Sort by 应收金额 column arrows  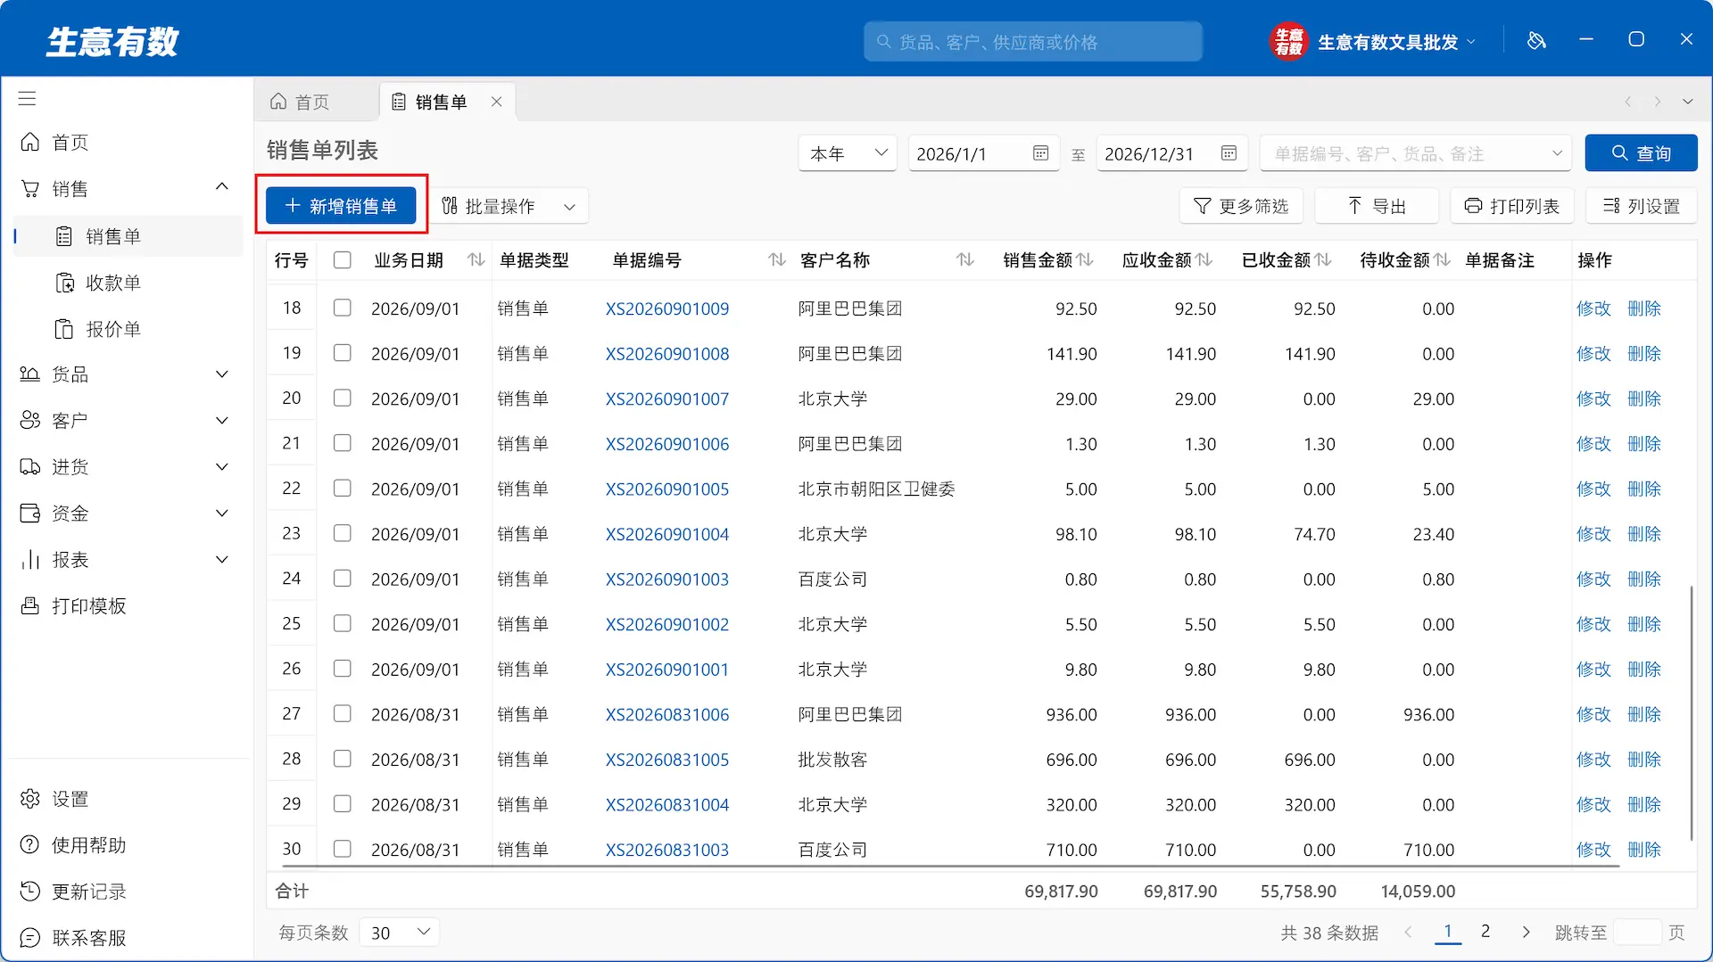click(x=1204, y=259)
